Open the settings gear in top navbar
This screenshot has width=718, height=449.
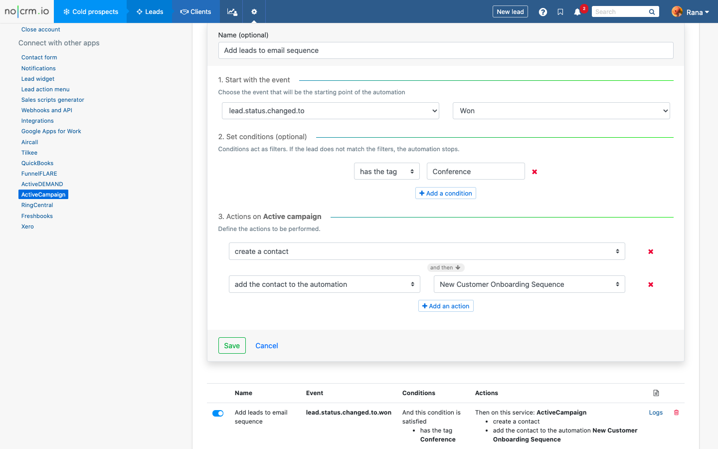click(254, 11)
